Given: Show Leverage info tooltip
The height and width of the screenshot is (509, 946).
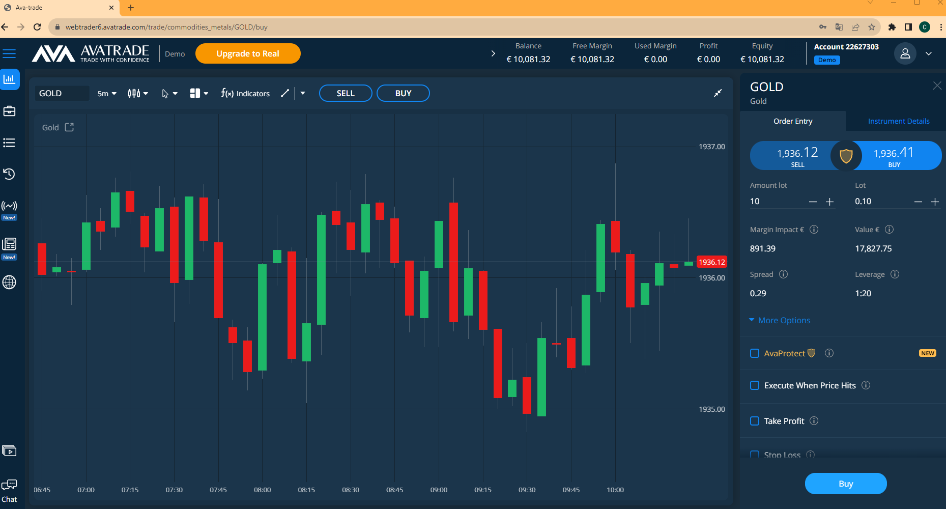Looking at the screenshot, I should point(895,274).
